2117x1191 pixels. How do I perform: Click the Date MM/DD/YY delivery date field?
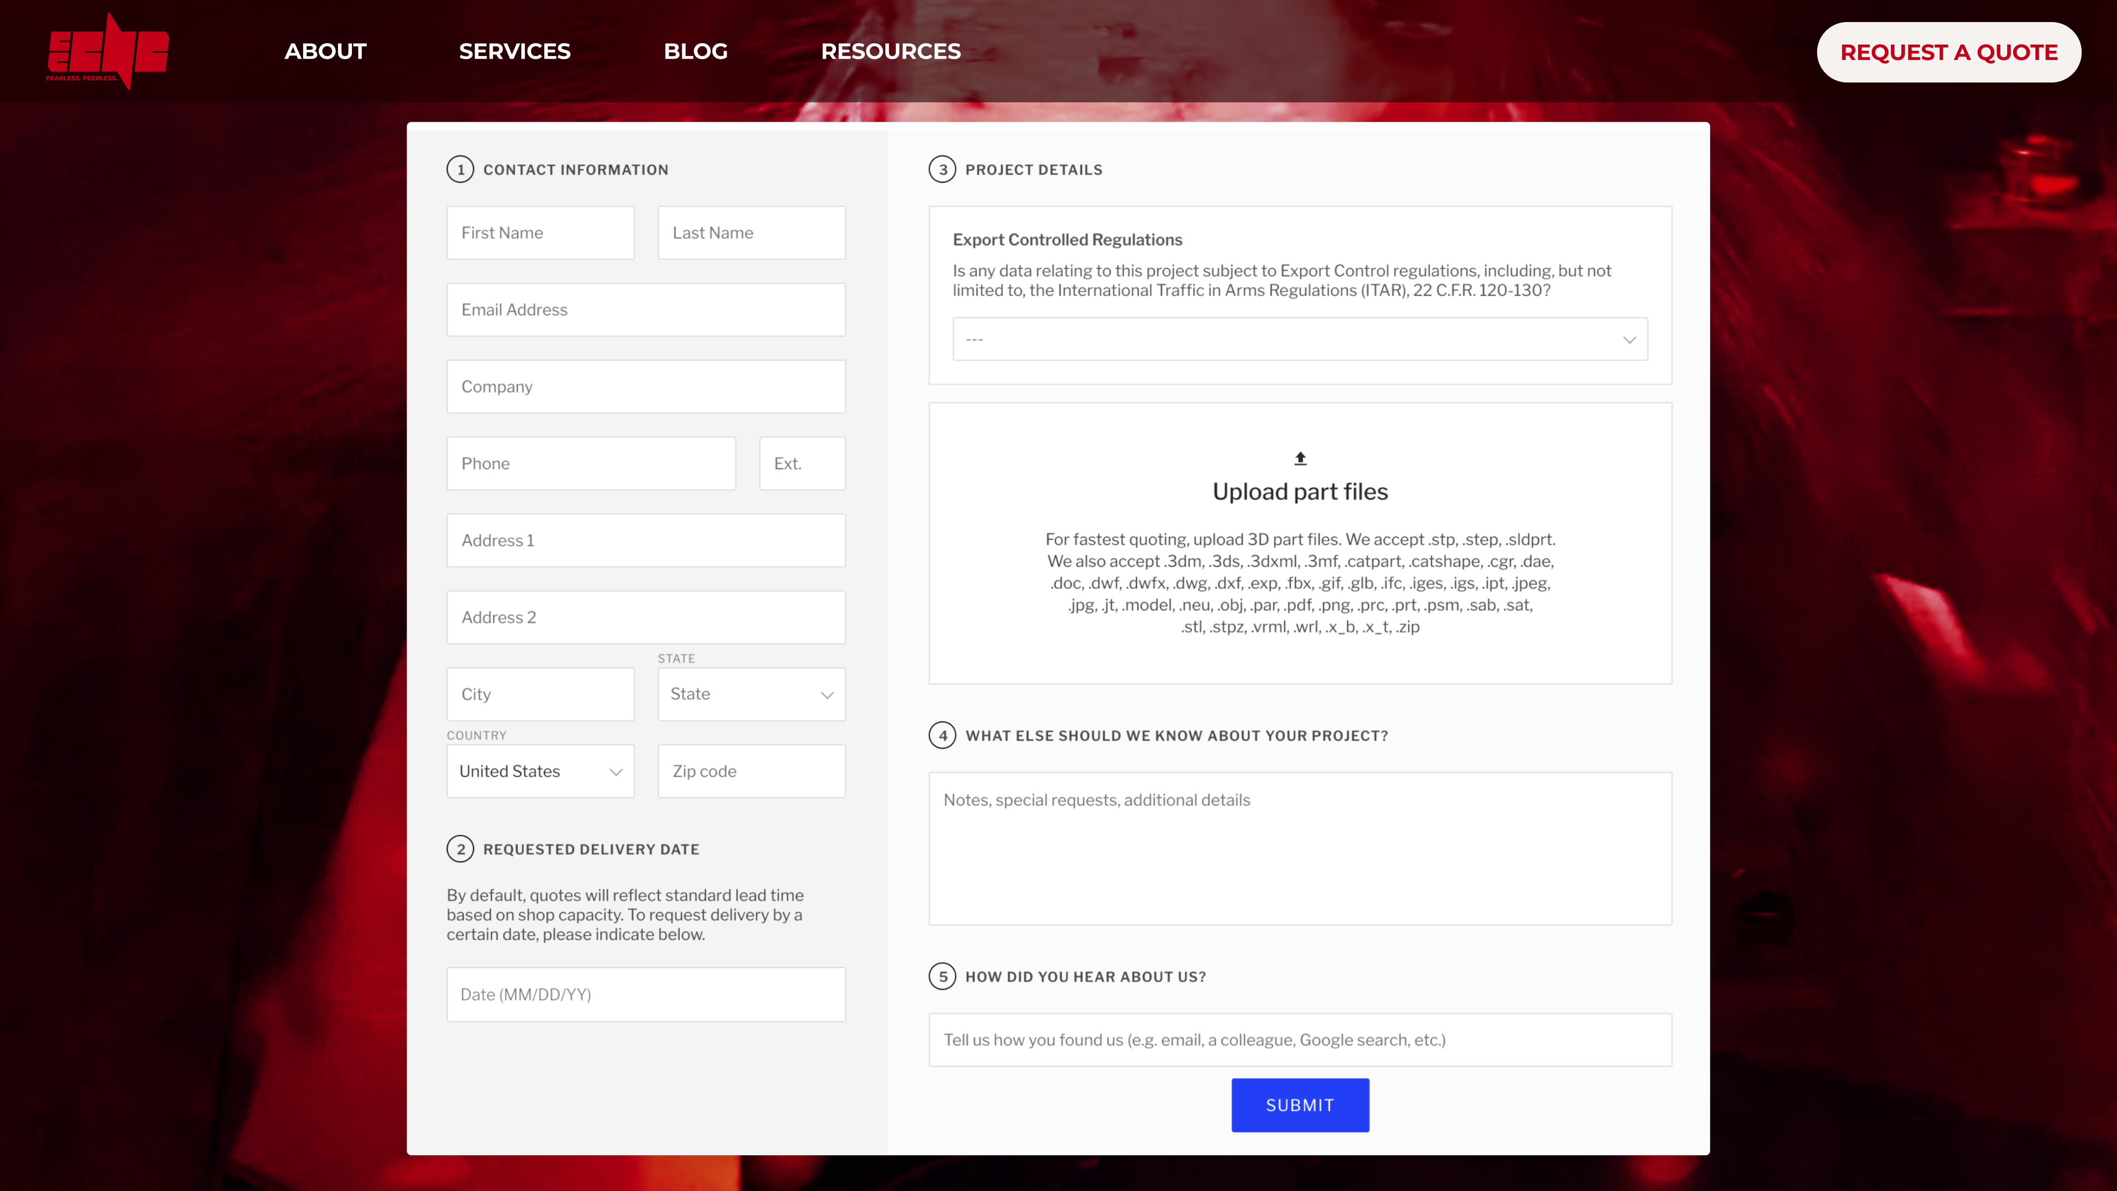coord(646,995)
